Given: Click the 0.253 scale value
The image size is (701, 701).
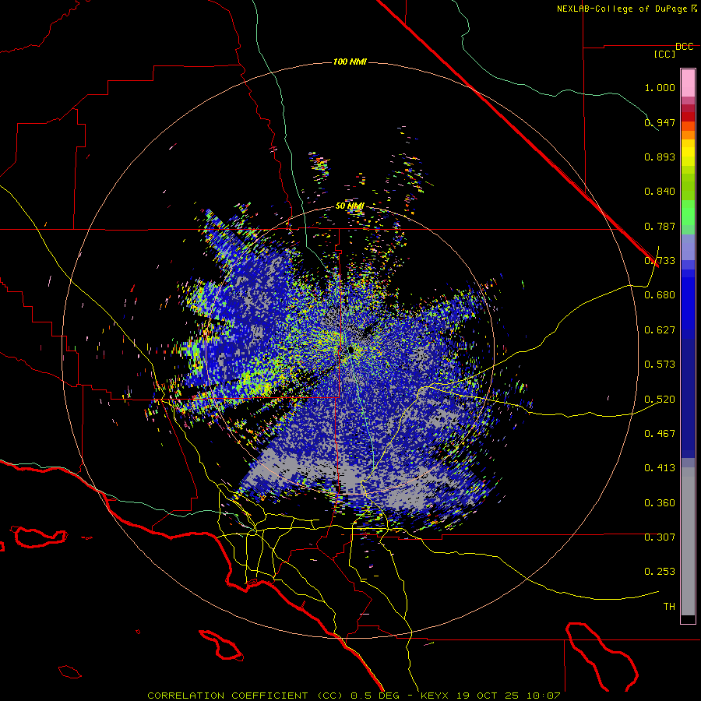Looking at the screenshot, I should [660, 572].
